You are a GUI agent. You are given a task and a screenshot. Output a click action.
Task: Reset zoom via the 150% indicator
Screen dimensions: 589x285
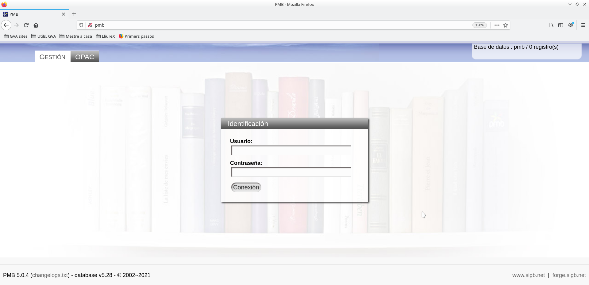click(479, 25)
